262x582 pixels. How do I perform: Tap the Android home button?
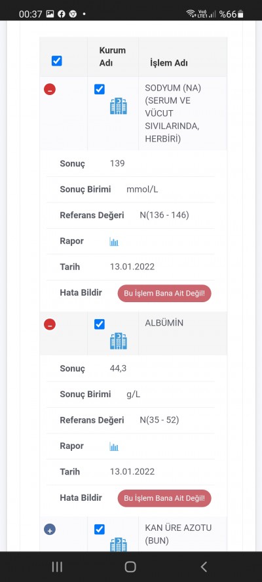tap(130, 566)
